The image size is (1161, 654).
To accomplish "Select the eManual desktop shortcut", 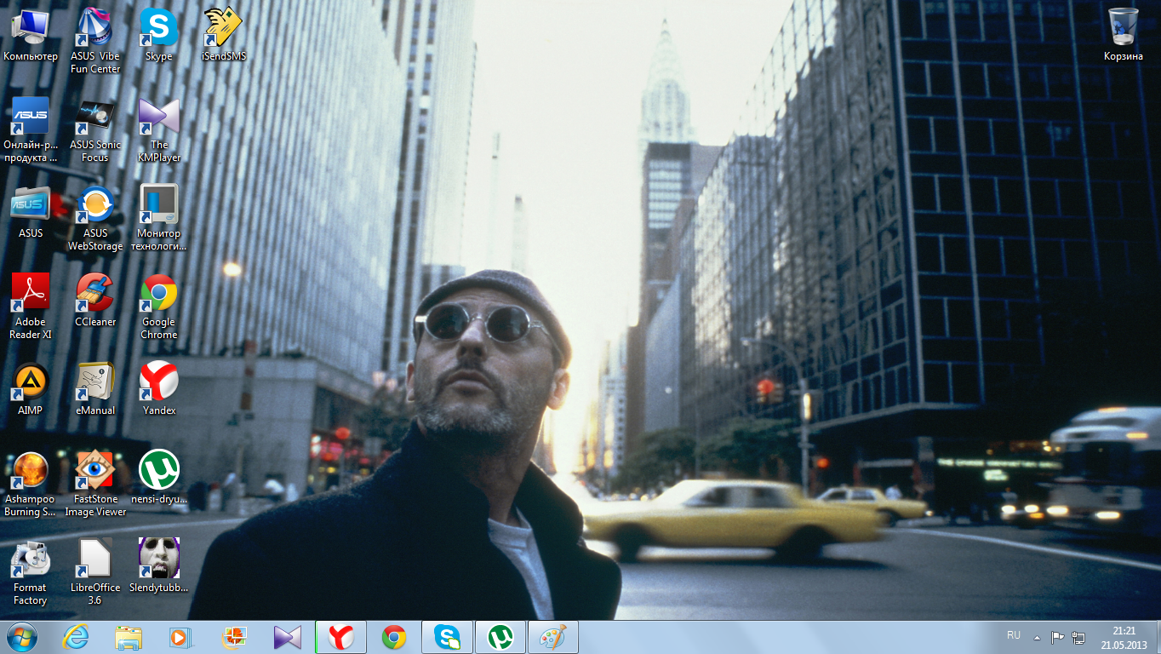I will 95,389.
